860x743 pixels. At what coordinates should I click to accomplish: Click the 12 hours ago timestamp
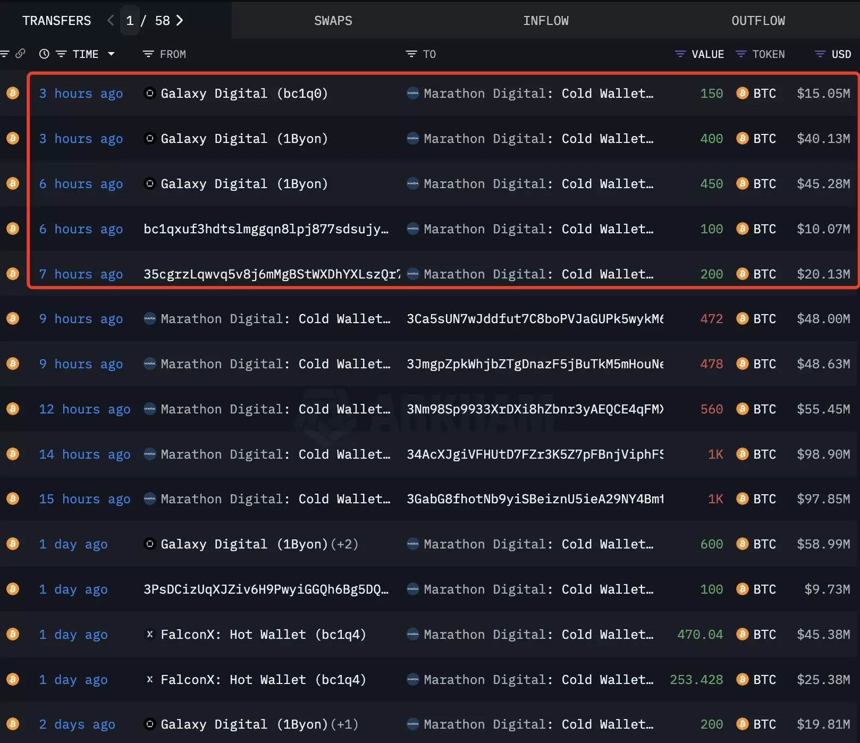[x=85, y=409]
